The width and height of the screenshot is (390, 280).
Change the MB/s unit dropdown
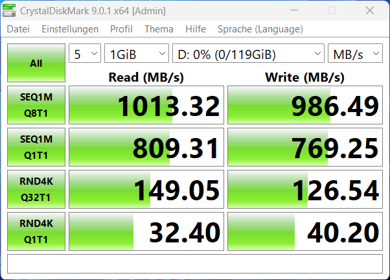pyautogui.click(x=355, y=54)
